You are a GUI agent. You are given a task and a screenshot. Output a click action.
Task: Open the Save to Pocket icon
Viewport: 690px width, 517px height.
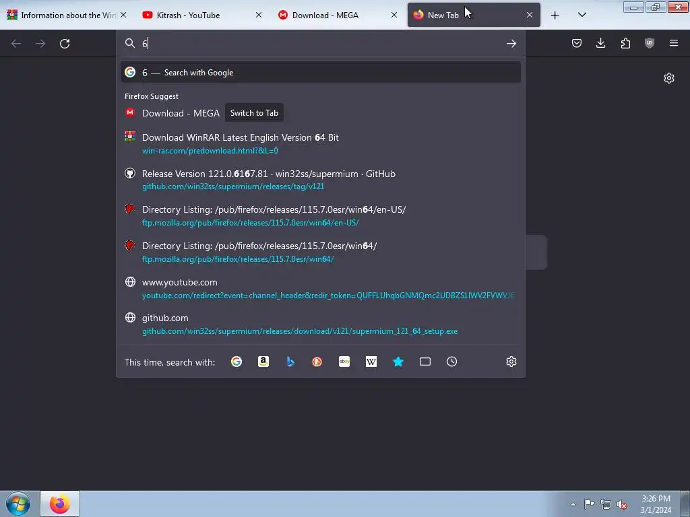577,43
